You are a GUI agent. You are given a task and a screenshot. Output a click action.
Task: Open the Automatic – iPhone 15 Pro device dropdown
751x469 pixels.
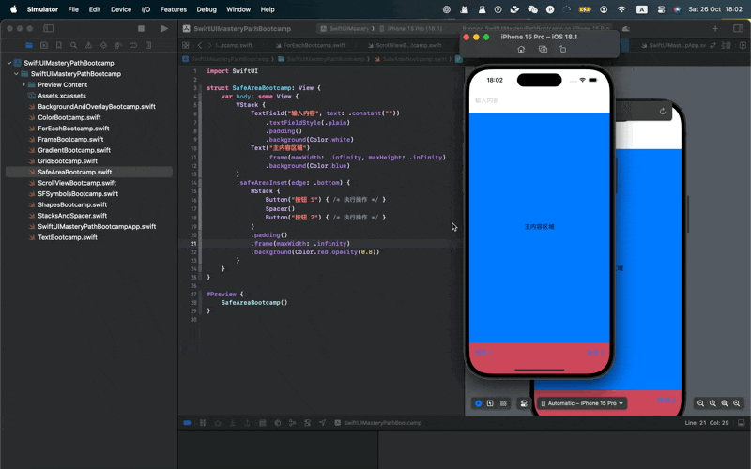[583, 403]
